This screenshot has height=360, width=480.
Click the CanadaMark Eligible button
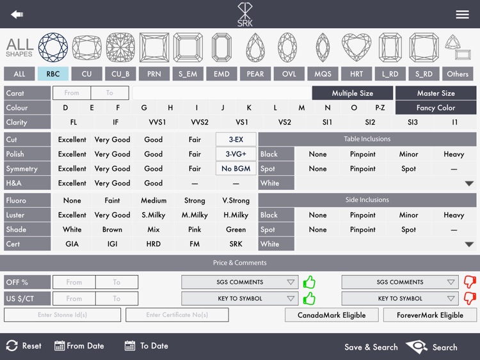(x=332, y=315)
